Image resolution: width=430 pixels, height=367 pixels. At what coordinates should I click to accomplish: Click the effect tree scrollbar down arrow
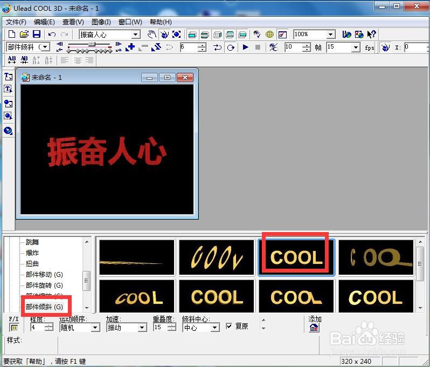tap(87, 308)
